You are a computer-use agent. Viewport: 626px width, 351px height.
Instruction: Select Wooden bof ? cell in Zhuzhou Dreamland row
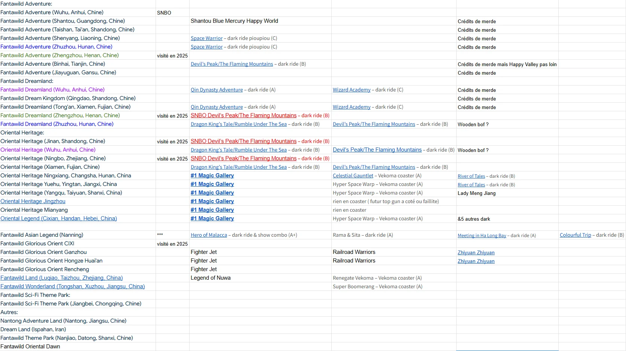[x=507, y=124]
